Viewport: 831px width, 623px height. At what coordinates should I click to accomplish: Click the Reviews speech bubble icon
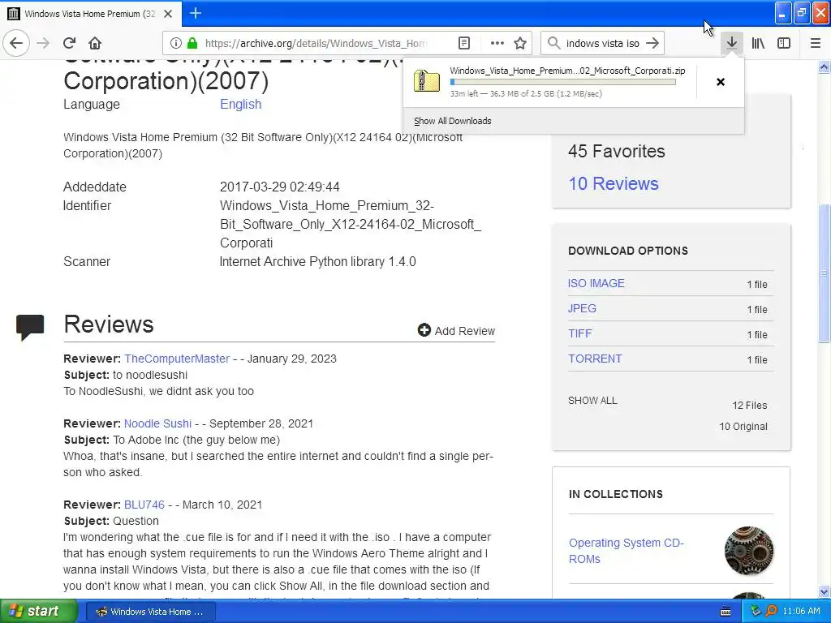click(30, 327)
